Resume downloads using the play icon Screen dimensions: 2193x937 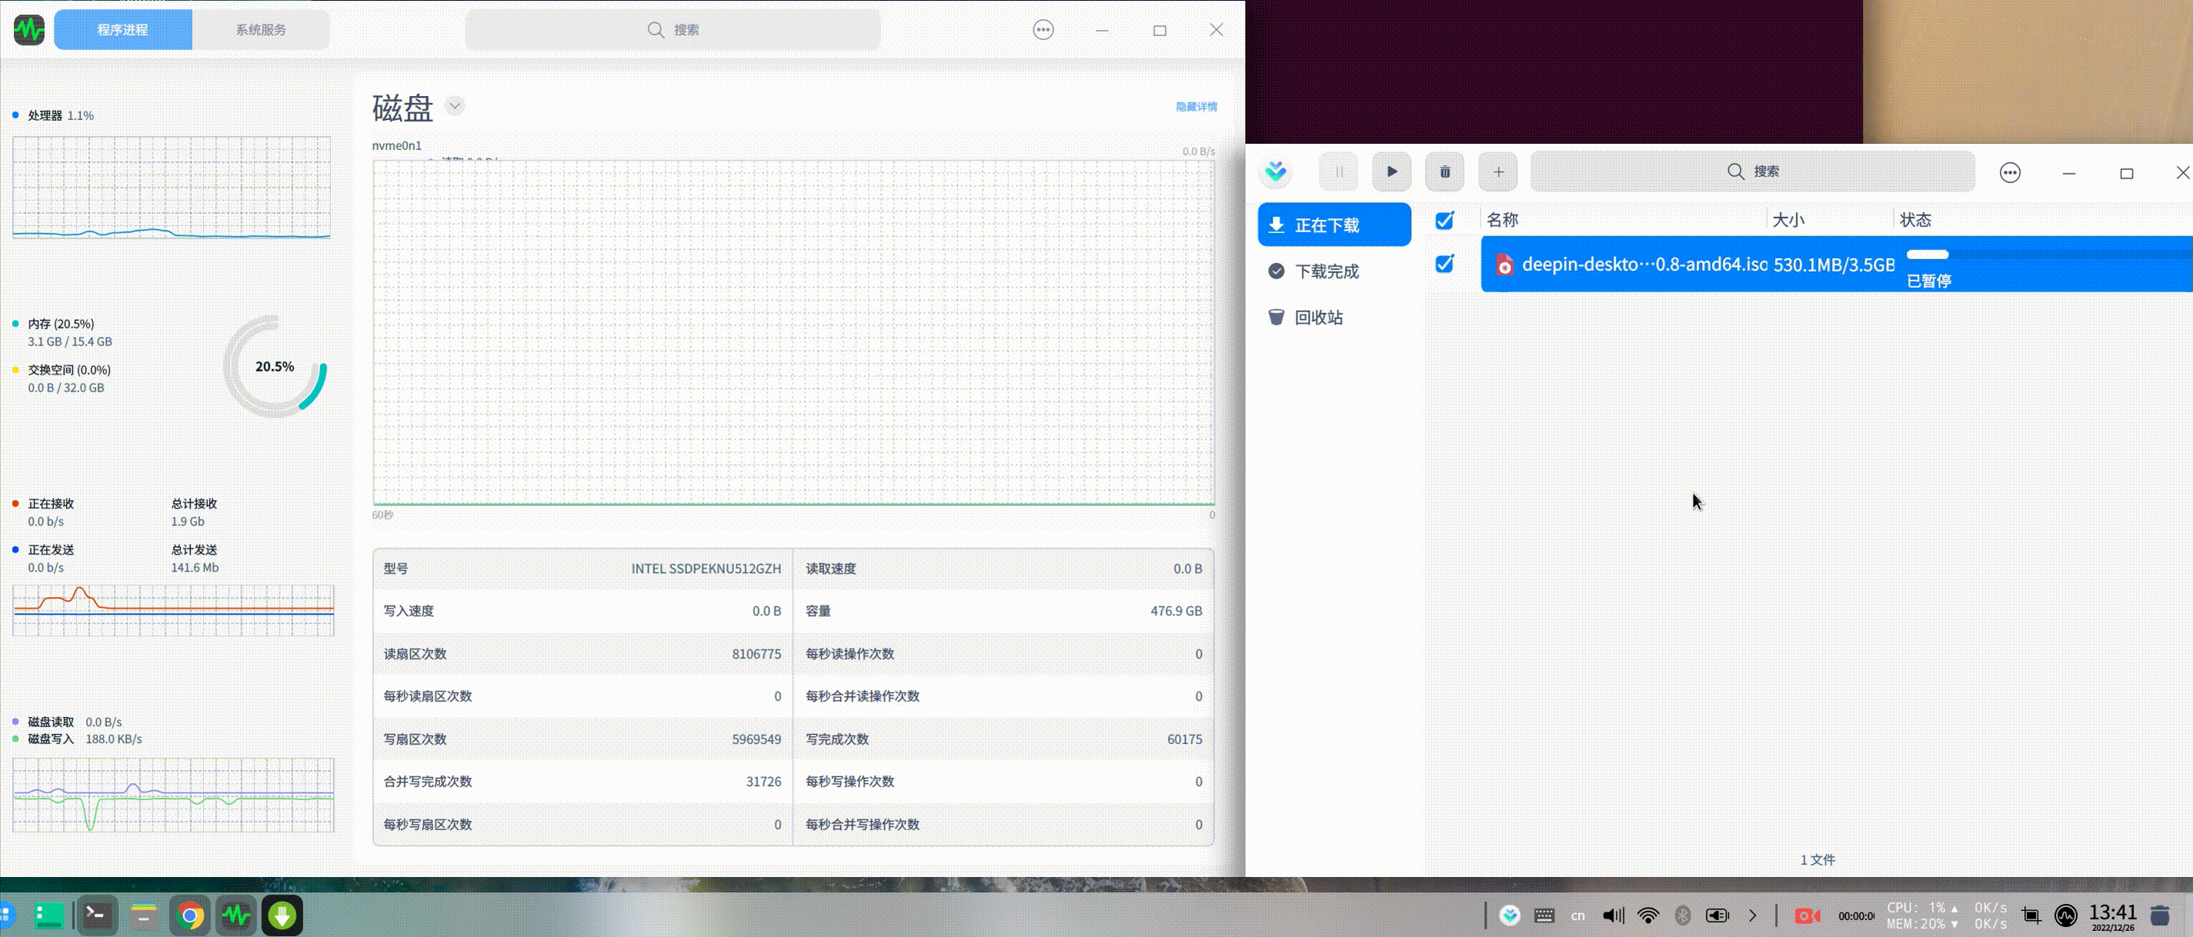[1392, 171]
